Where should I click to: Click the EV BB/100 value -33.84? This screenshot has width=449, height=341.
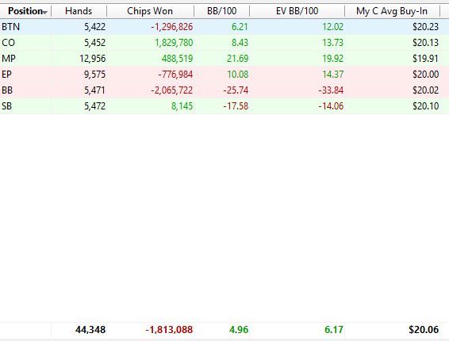tap(331, 90)
